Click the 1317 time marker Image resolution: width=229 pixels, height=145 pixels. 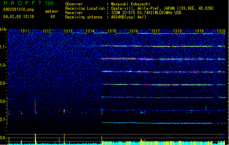[x=156, y=31]
